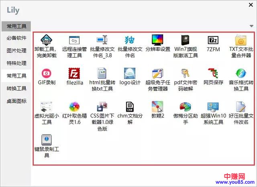This screenshot has width=257, height=187.
Task: Switch to the 图片处理 tab
Action: click(16, 50)
